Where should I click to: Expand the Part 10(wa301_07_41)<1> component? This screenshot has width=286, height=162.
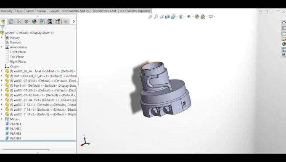tap(2, 76)
